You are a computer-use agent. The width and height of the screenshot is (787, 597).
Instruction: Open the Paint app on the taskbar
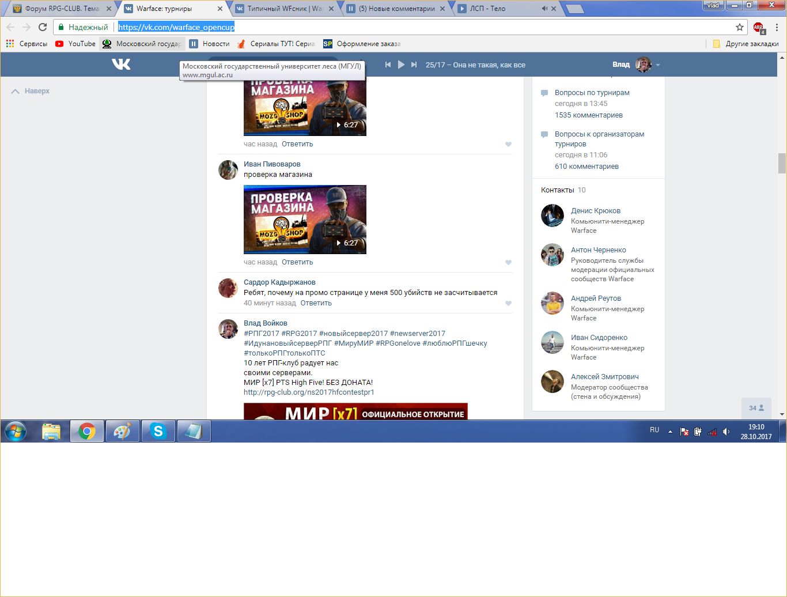point(122,431)
